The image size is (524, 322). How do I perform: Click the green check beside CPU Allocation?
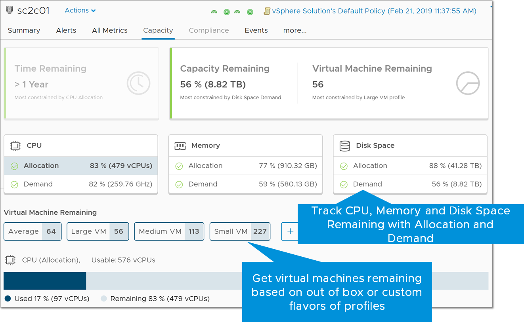[x=14, y=166]
